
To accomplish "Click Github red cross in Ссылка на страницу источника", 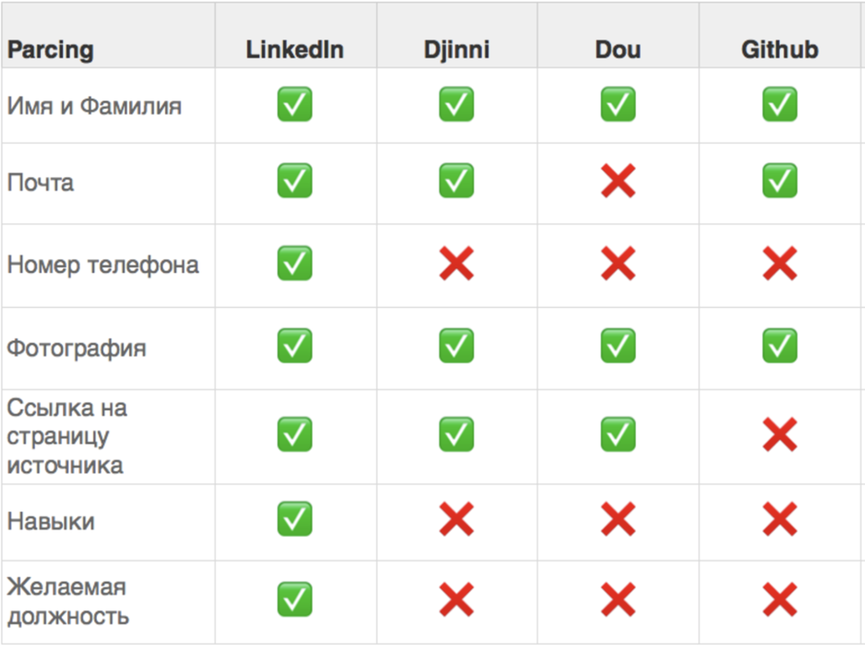I will coord(780,435).
